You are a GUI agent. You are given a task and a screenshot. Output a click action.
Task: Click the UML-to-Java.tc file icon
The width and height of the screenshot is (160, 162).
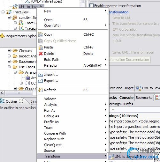(x=15, y=7)
